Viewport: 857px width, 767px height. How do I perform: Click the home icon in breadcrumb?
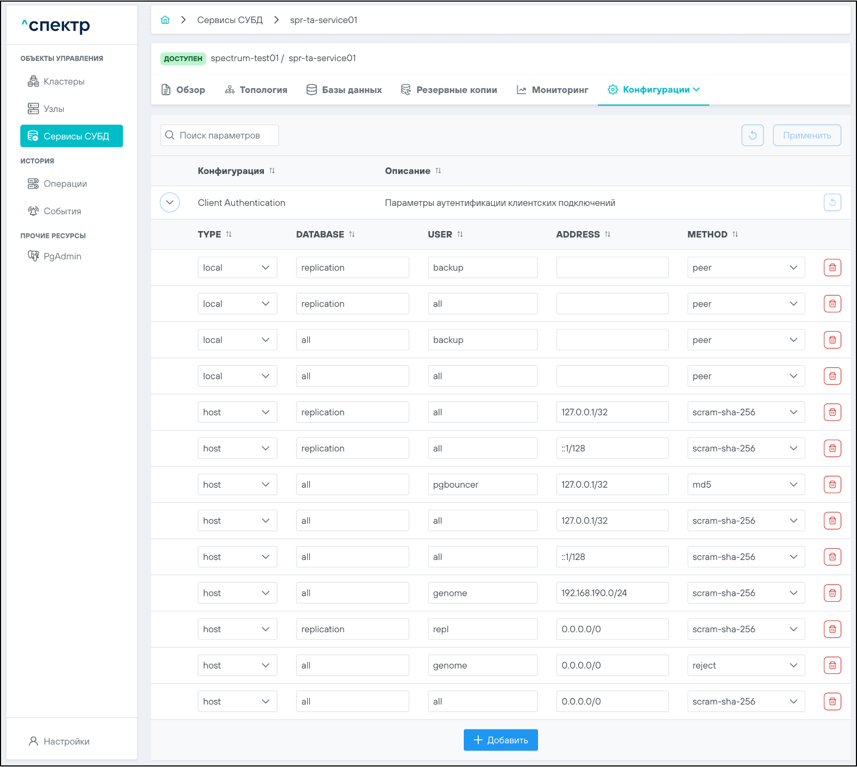(x=165, y=20)
